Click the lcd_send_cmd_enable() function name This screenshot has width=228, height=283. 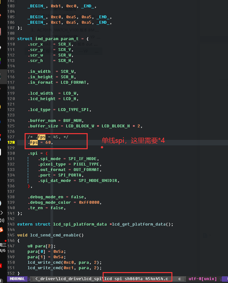tap(57, 235)
